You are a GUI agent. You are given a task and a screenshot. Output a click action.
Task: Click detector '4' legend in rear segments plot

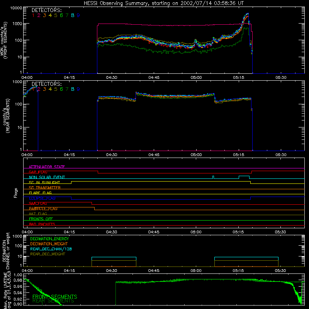pyautogui.click(x=50, y=89)
